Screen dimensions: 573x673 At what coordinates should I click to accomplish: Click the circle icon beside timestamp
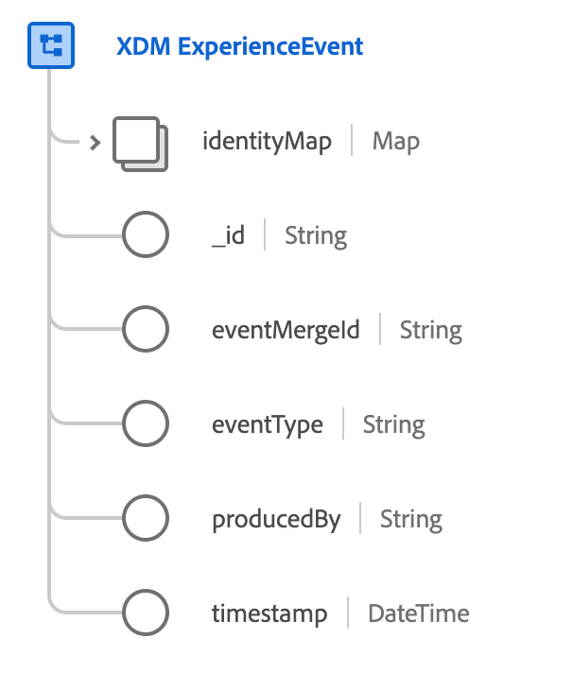click(x=146, y=613)
